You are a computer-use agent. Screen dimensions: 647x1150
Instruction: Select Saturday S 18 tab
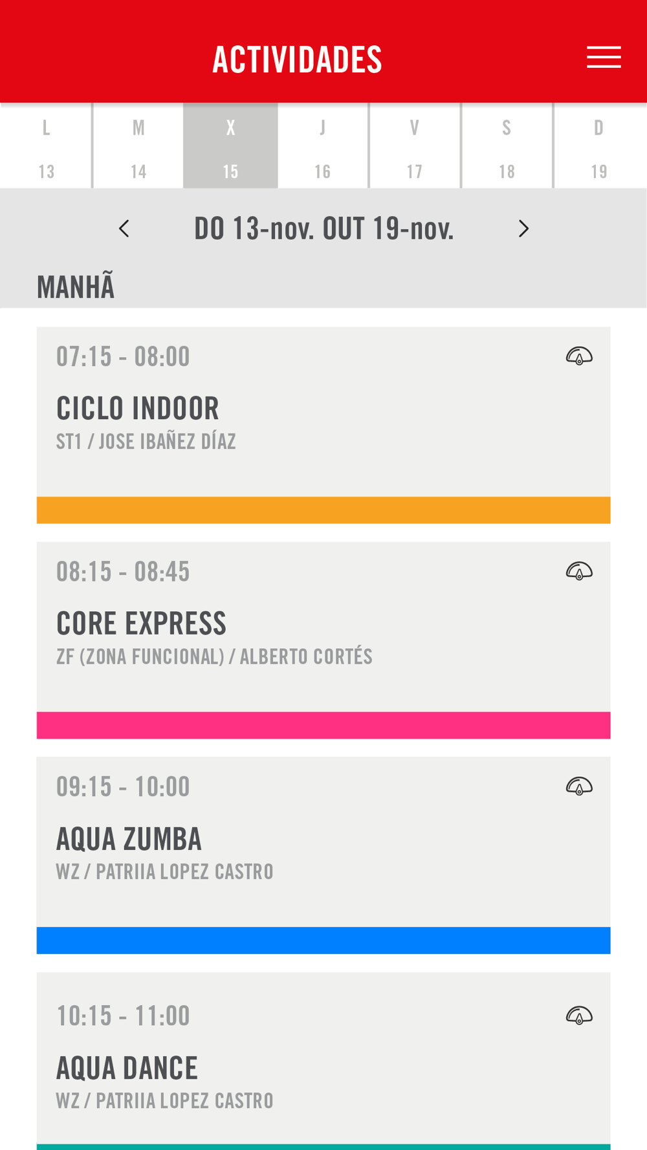pos(507,146)
